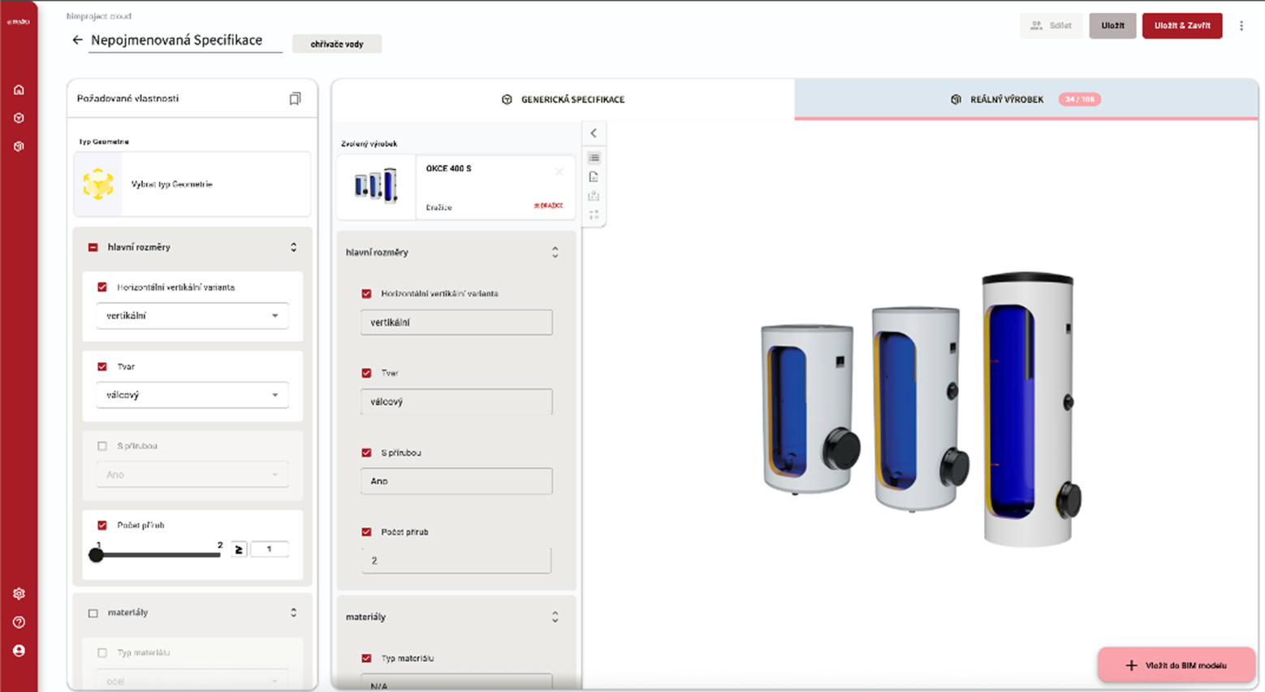Click the Počet přírub slider handle
This screenshot has width=1265, height=692.
tap(97, 555)
